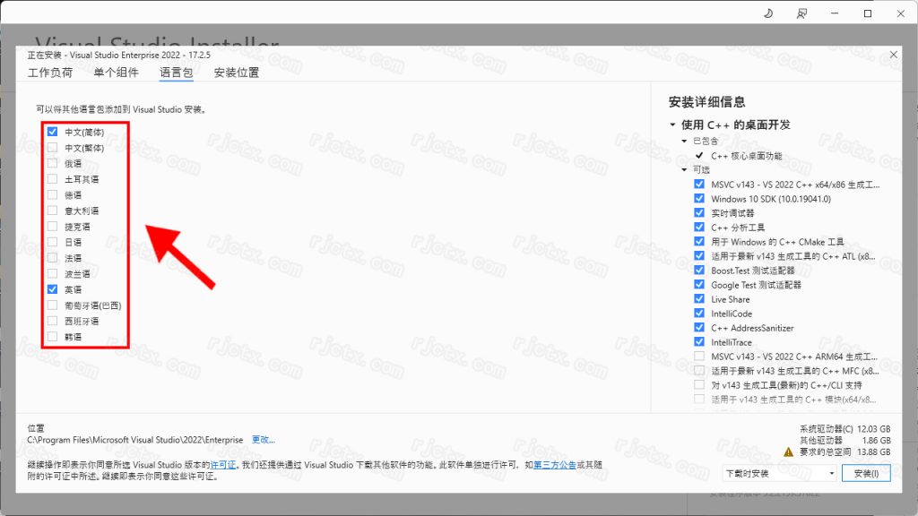Screen dimensions: 918x516
Task: Open the send feedback icon
Action: pos(801,13)
